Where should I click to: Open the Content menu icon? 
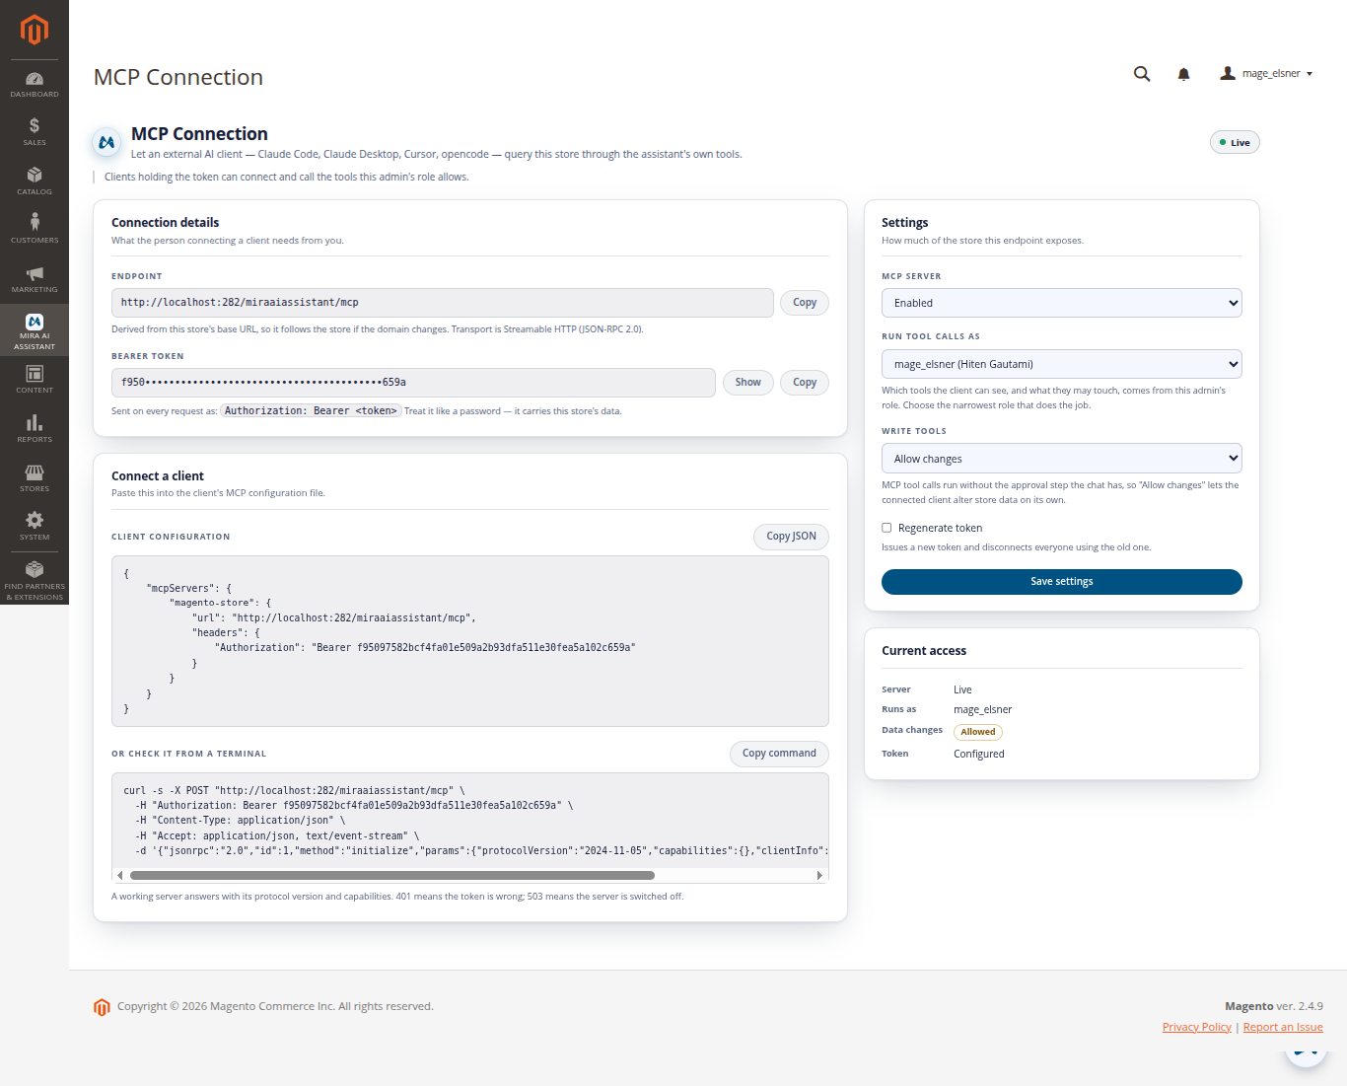pyautogui.click(x=35, y=374)
